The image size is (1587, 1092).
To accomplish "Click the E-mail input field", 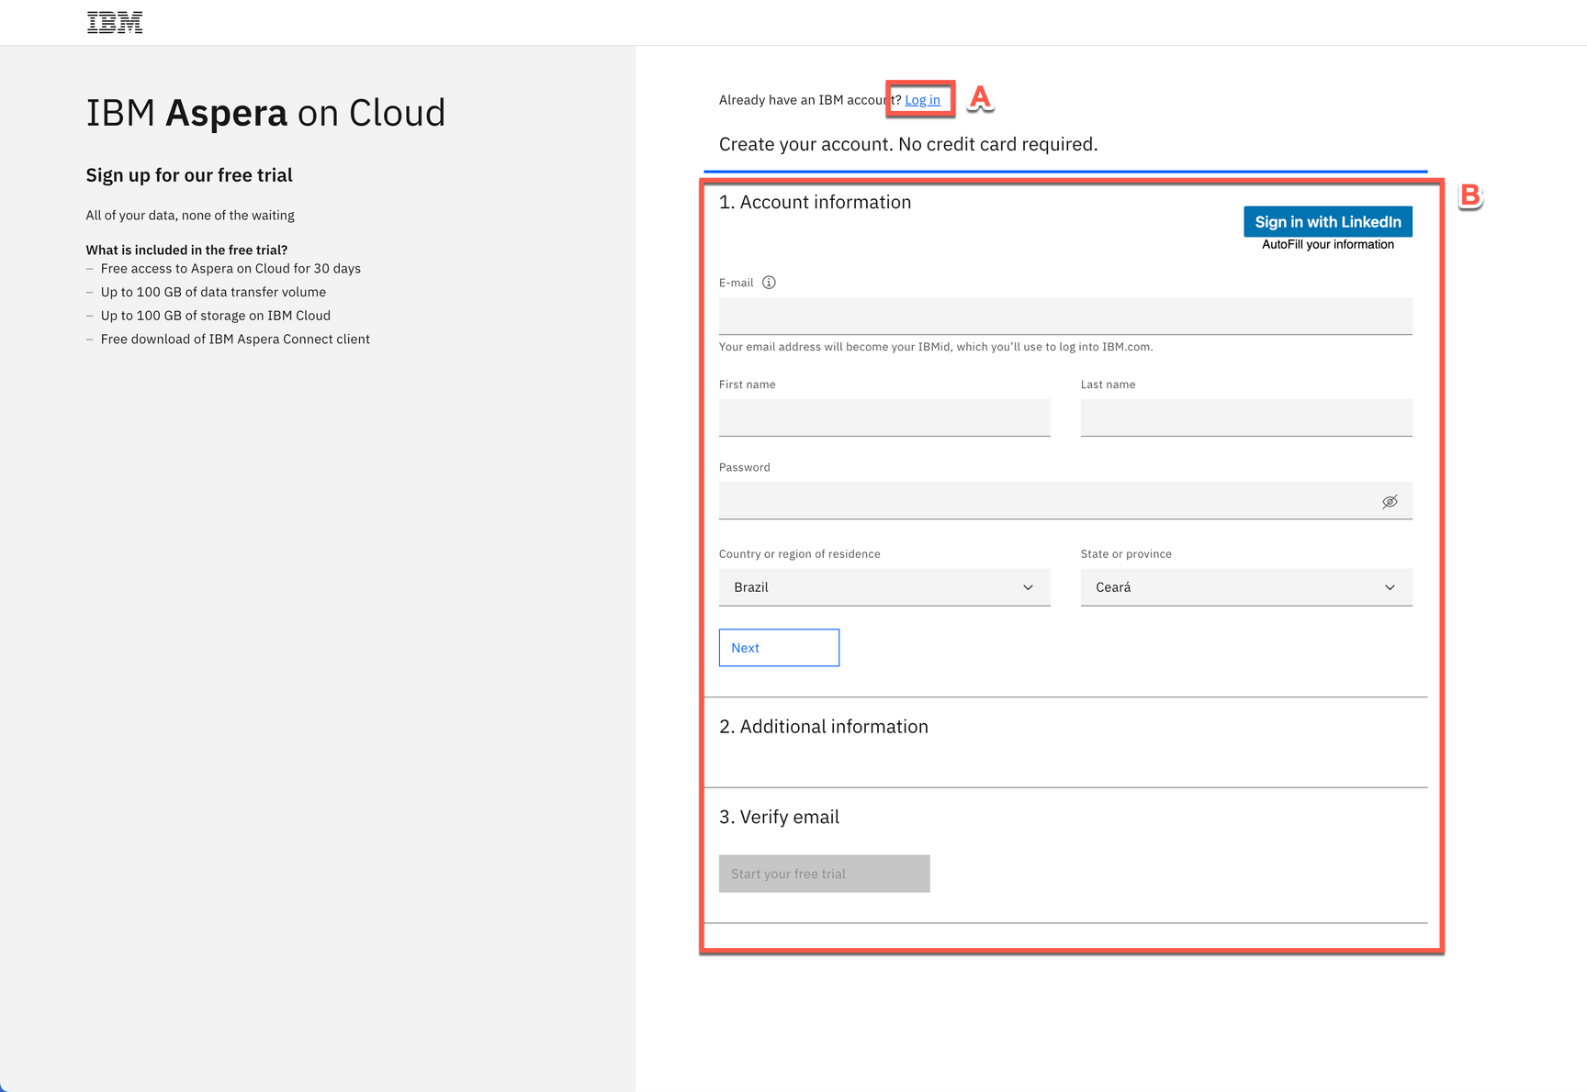I will tap(1065, 316).
